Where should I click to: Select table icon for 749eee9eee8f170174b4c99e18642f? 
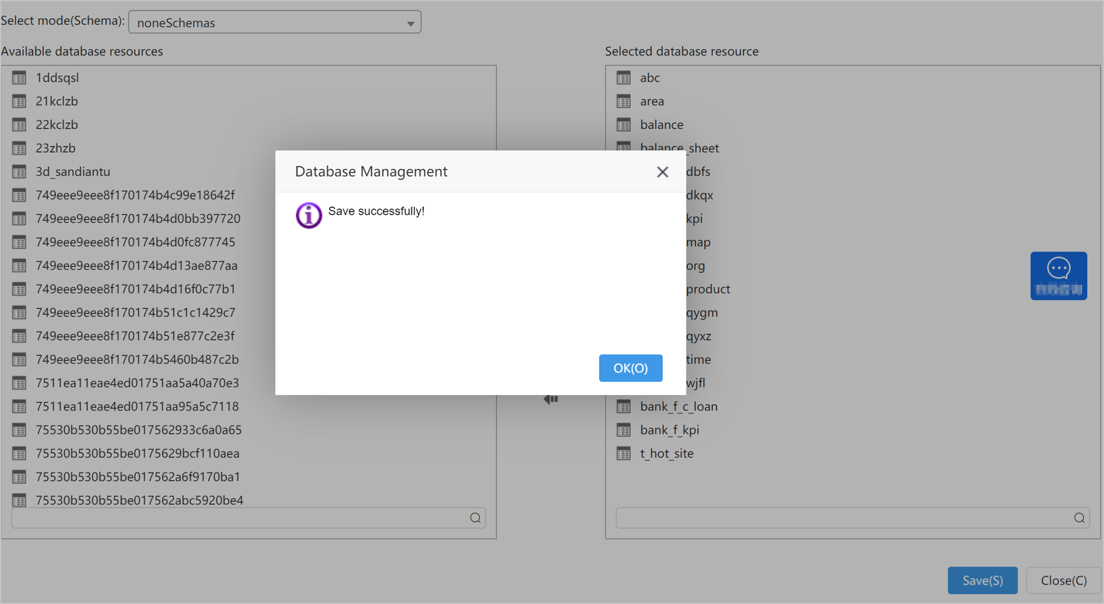click(19, 195)
